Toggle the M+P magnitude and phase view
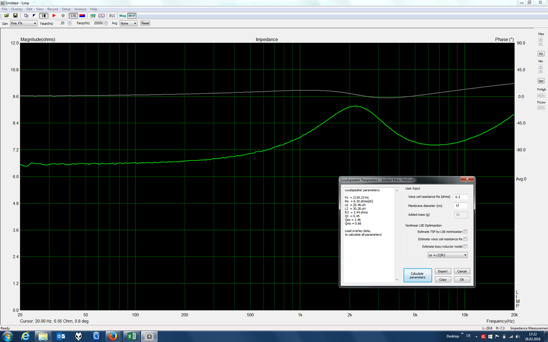 click(x=132, y=16)
